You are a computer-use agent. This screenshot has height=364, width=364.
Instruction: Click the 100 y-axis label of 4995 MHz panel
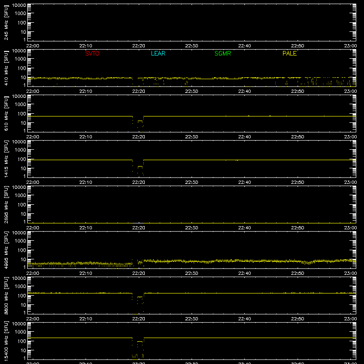(22, 250)
